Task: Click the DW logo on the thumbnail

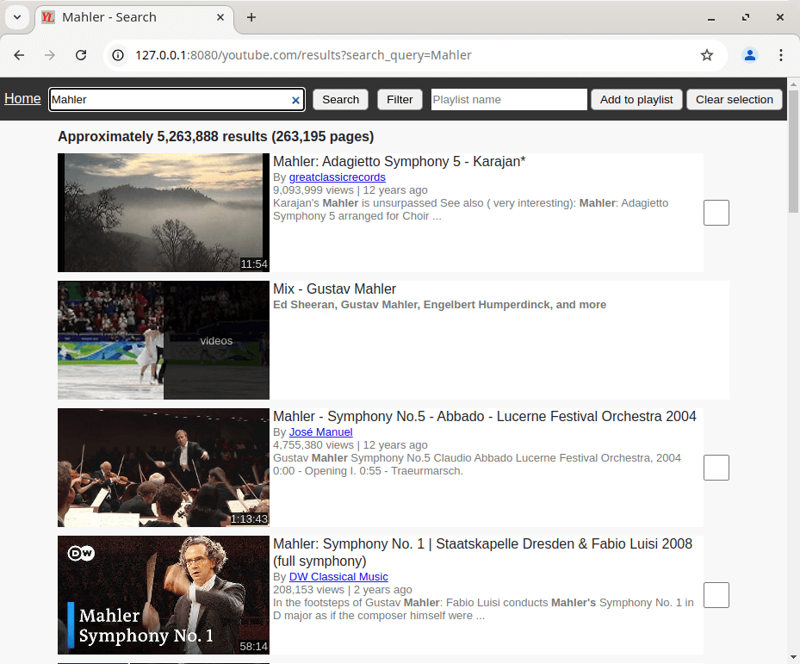Action: point(81,553)
